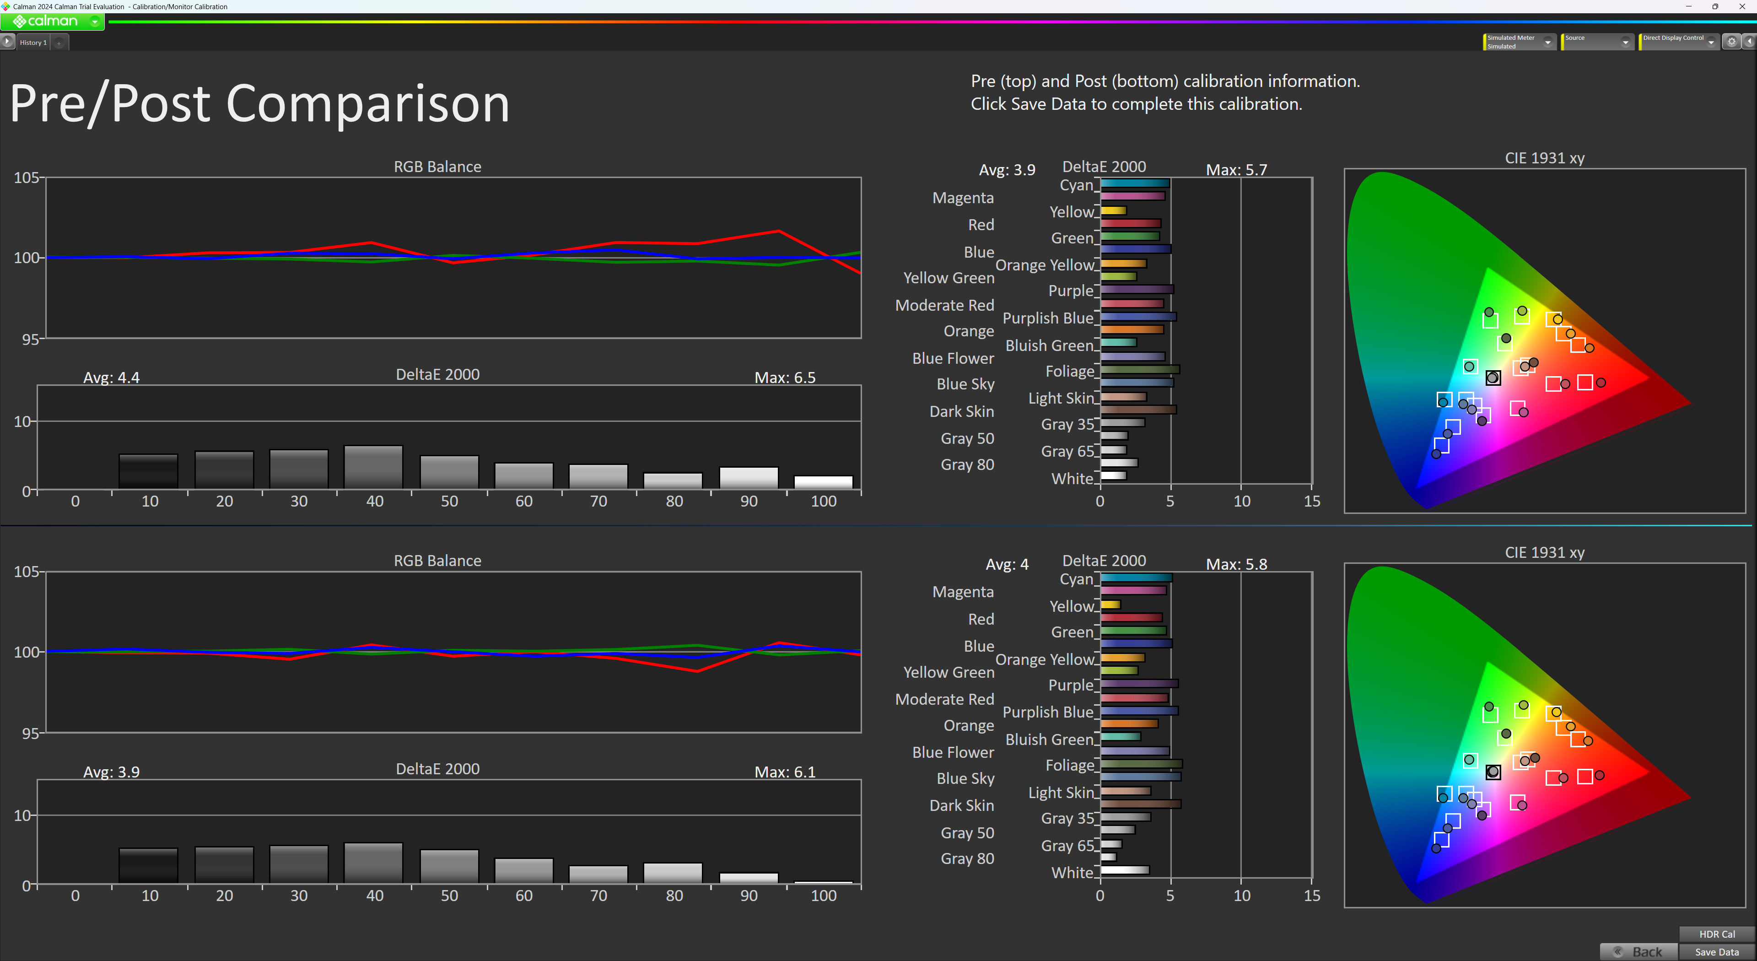
Task: Open the Calman main menu dropdown
Action: point(95,22)
